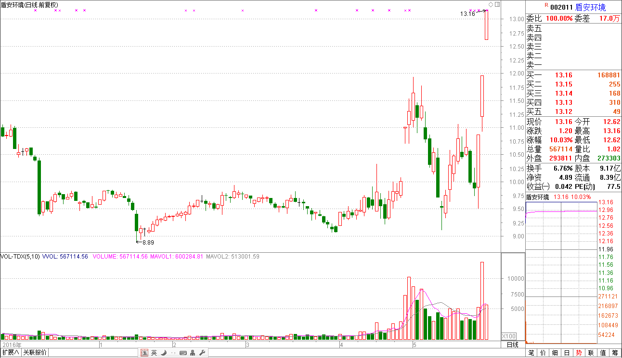
Task: Open the 关联报价 tab
Action: click(35, 353)
